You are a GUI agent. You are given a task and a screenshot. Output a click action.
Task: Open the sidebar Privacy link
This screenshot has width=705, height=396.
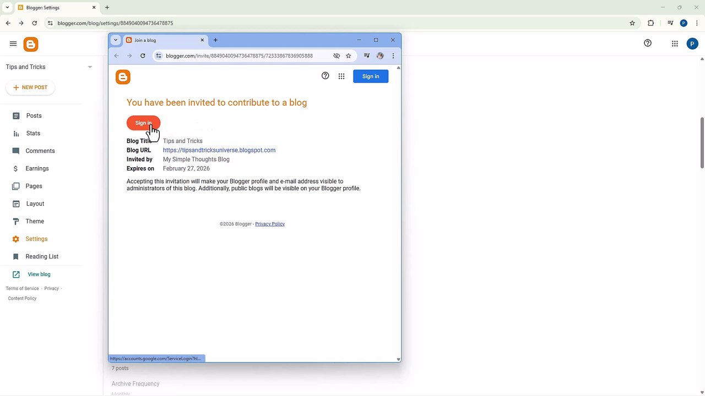pos(51,288)
